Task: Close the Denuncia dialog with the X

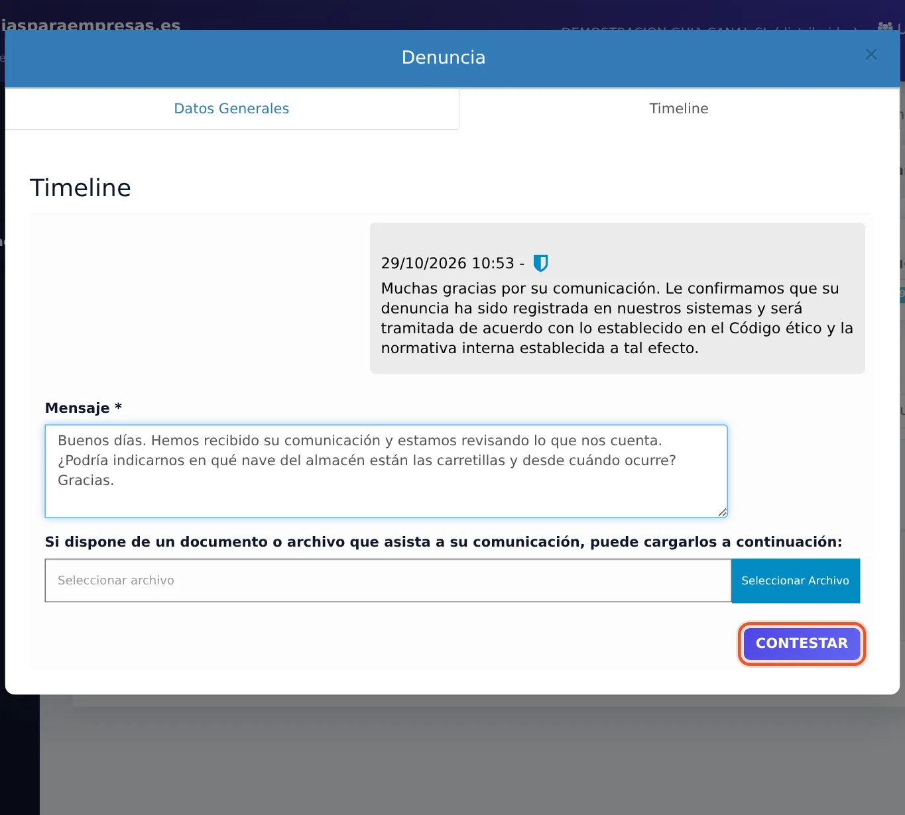Action: 871,55
